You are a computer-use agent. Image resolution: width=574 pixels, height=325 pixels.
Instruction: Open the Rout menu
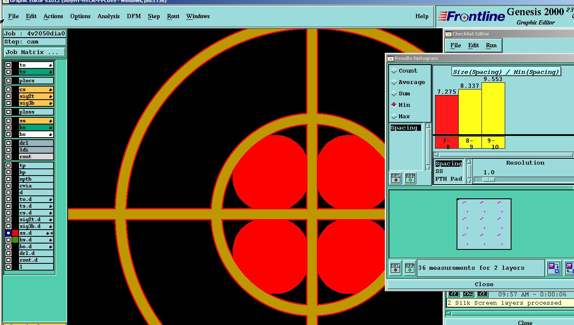[x=173, y=16]
